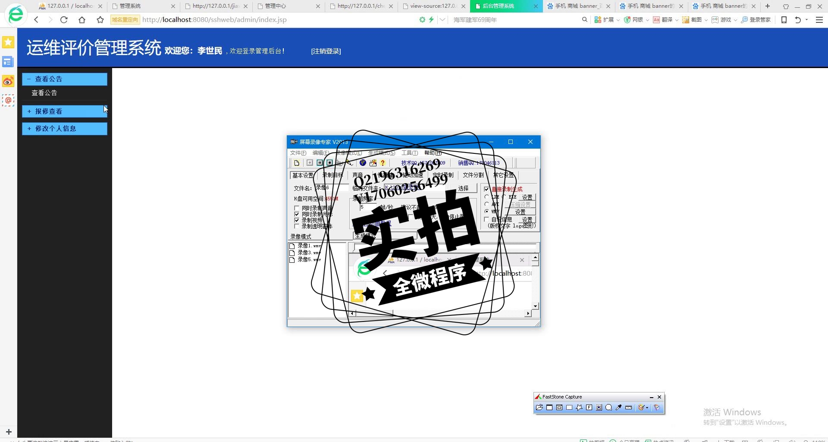Open FastStone screen ruler
Screen dimensions: 828x442
pyautogui.click(x=629, y=408)
